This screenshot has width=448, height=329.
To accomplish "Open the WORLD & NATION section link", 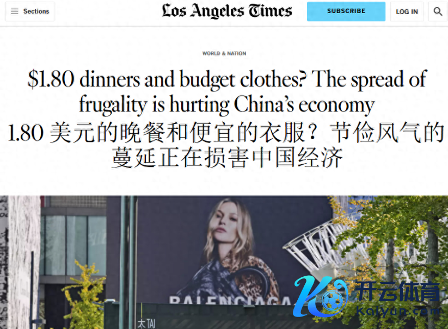I will [224, 53].
